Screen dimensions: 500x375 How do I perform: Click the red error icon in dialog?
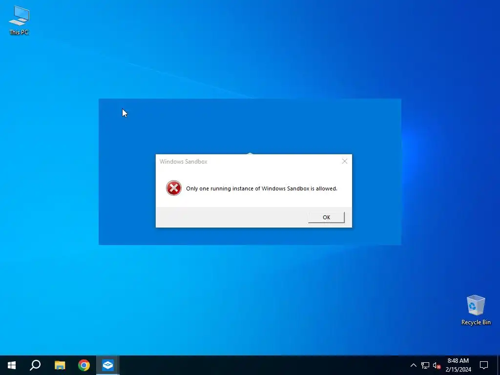point(174,188)
